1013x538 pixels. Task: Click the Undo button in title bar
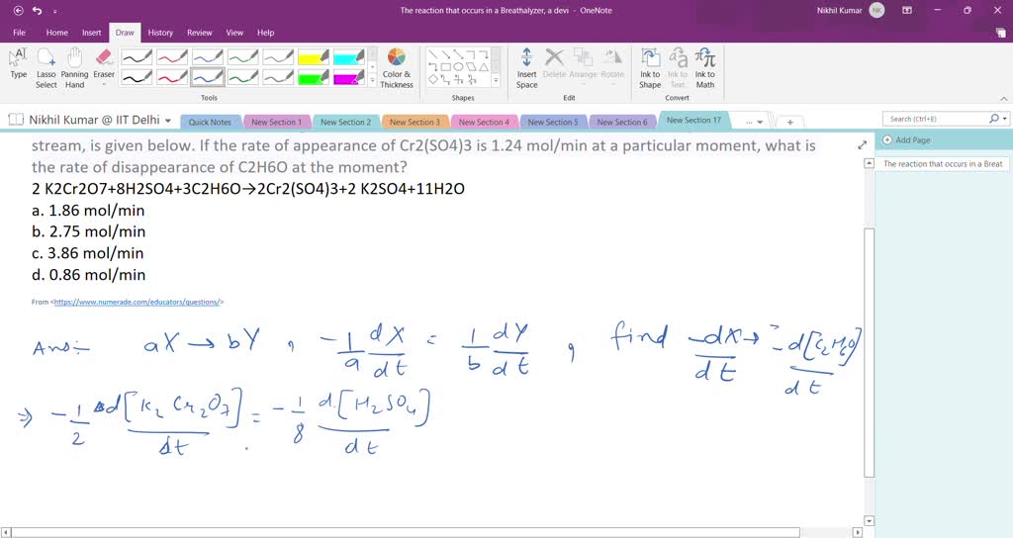click(37, 10)
